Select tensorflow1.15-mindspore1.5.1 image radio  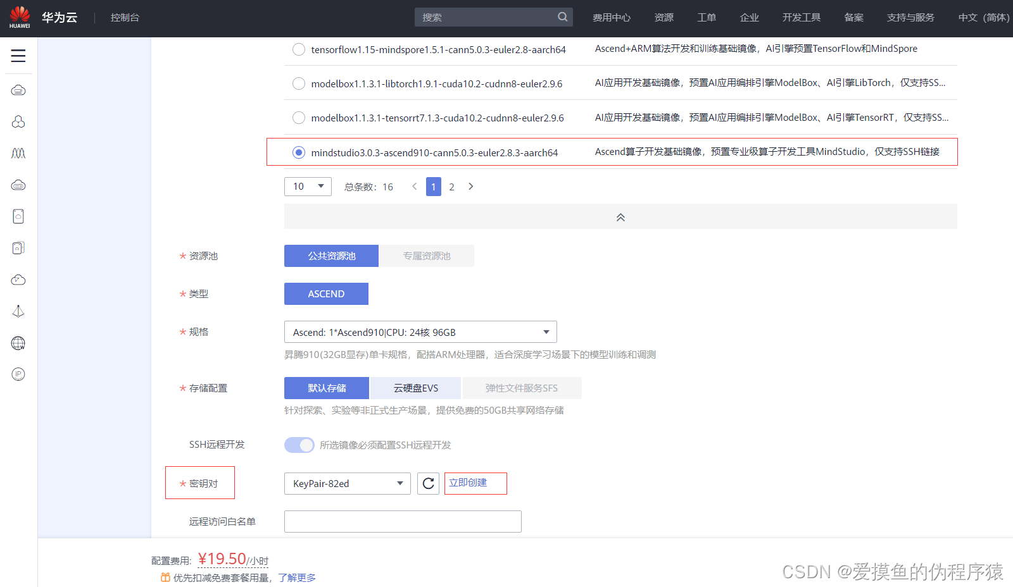(x=299, y=49)
